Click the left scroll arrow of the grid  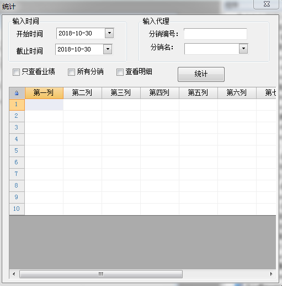point(14,274)
